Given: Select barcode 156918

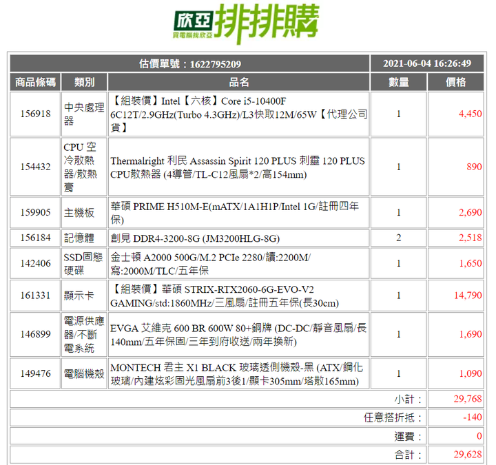Looking at the screenshot, I should tap(35, 114).
